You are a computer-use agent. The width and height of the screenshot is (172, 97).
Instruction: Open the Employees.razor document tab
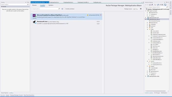click(97, 2)
